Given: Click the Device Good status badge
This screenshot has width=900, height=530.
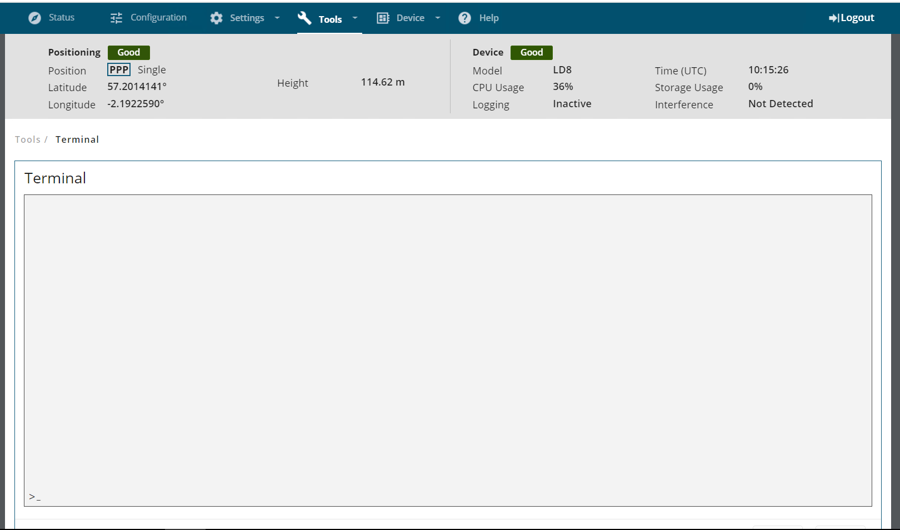Looking at the screenshot, I should [532, 52].
